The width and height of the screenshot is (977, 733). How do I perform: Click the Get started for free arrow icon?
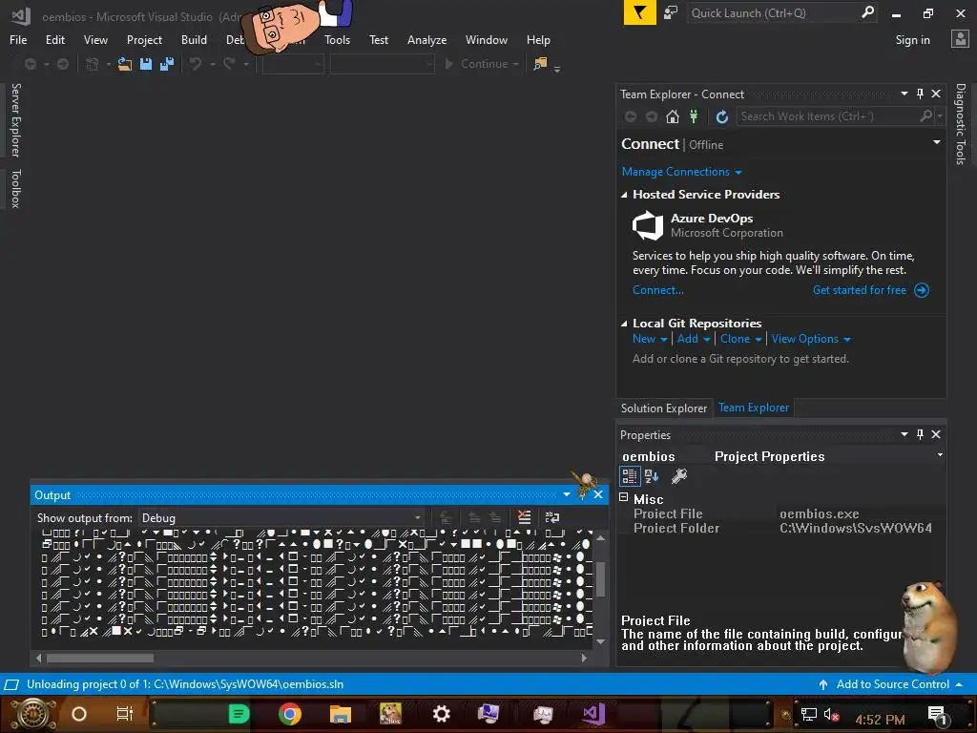pyautogui.click(x=922, y=290)
